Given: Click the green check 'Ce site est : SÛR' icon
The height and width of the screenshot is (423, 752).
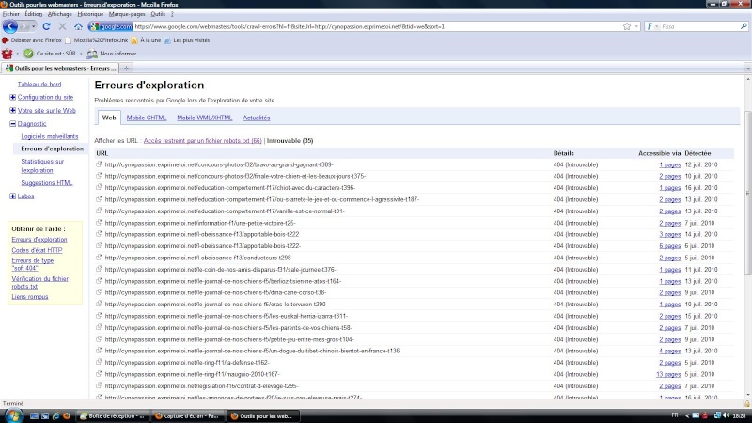Looking at the screenshot, I should [x=28, y=54].
